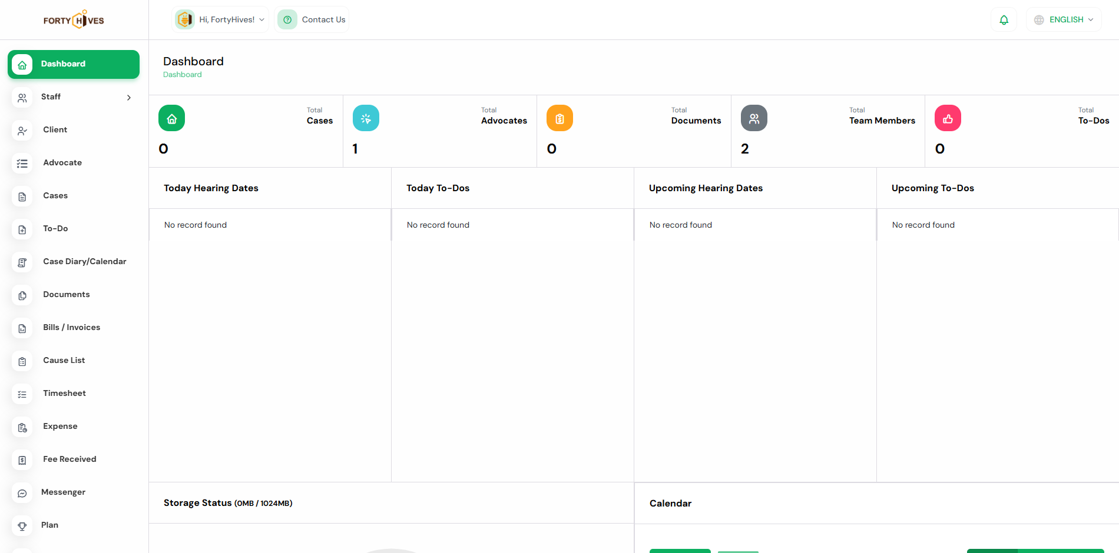The image size is (1119, 553).
Task: Click the Messenger chat icon
Action: 22,493
